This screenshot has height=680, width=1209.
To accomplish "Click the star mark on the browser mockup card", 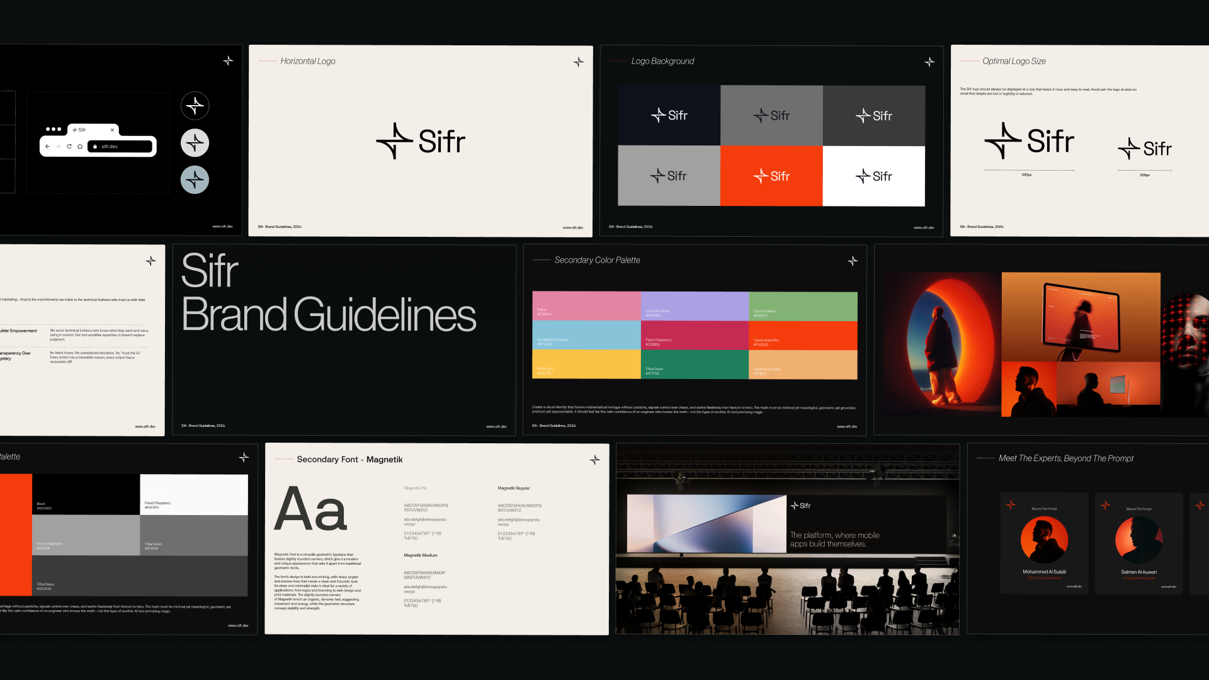I will [x=228, y=60].
